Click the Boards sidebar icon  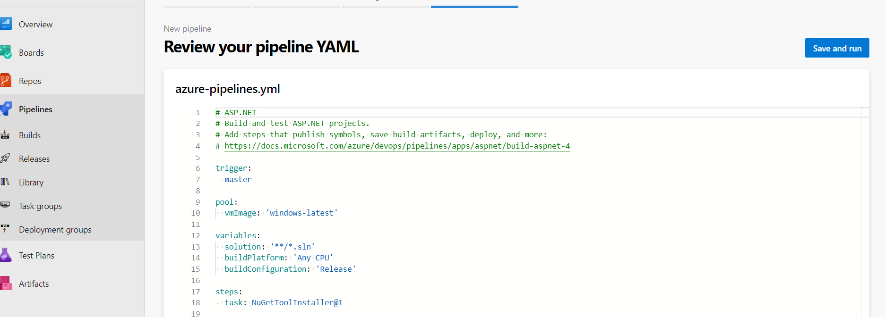click(x=6, y=52)
